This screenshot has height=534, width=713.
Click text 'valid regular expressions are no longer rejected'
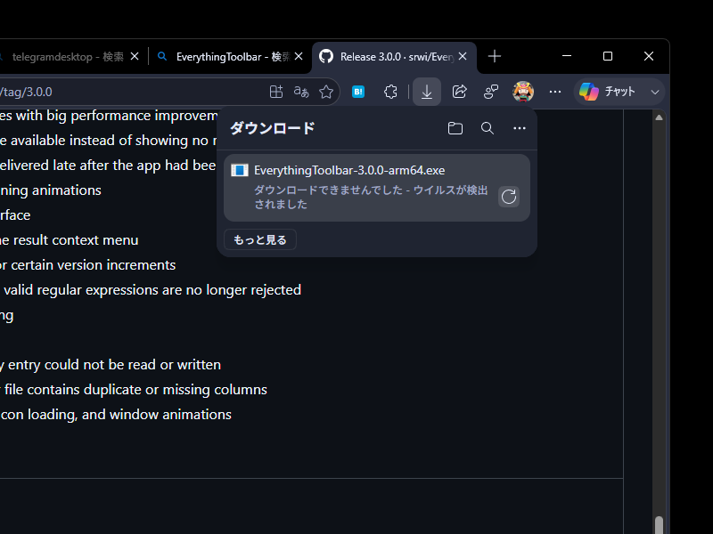pyautogui.click(x=152, y=290)
